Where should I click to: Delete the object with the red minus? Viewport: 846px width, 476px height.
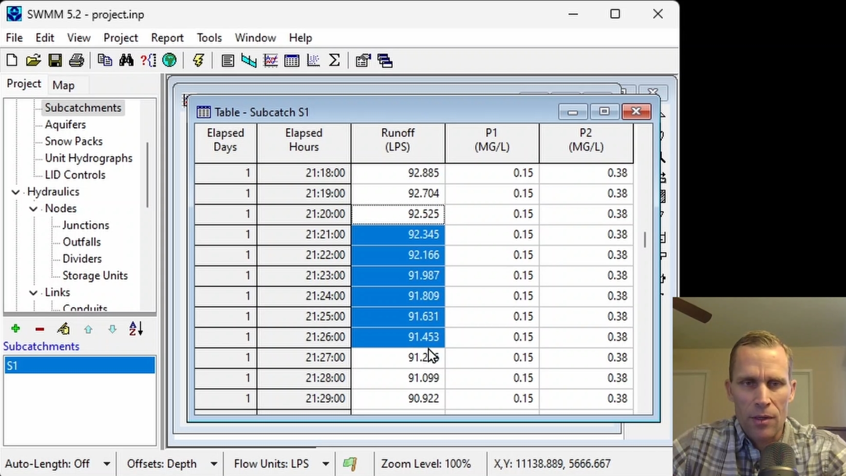click(x=39, y=329)
